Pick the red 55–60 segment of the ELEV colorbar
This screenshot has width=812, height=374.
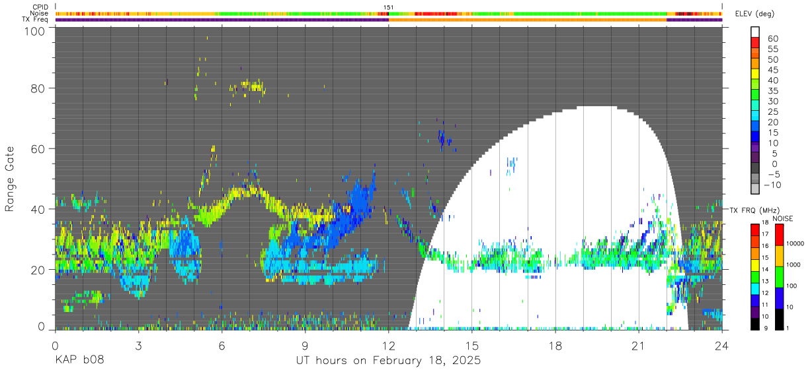pos(755,43)
